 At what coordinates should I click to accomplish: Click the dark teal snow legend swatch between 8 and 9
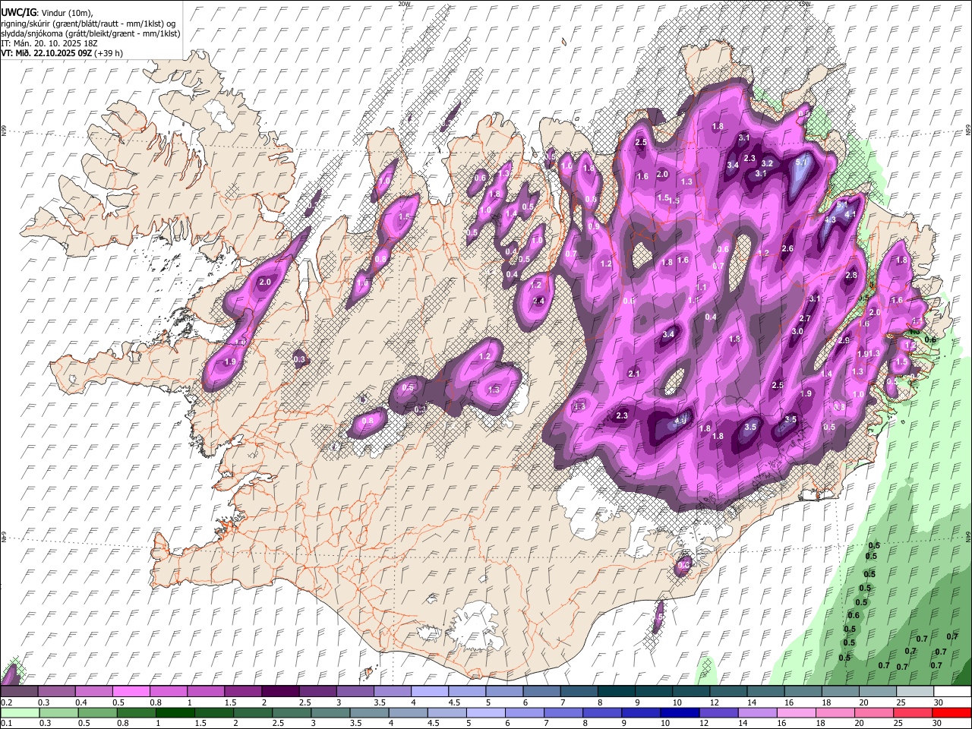tap(617, 692)
